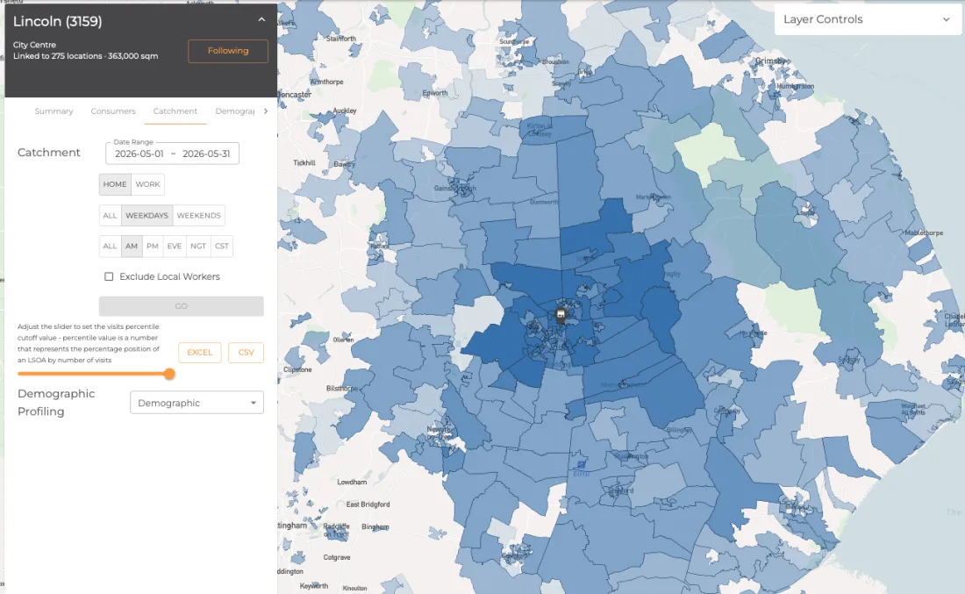Open the Demographic profiling dropdown
The image size is (965, 594).
pos(197,403)
